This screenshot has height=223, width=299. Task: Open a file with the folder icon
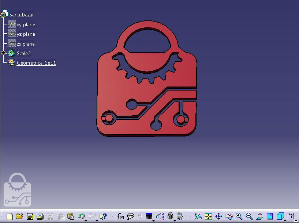coord(20,216)
